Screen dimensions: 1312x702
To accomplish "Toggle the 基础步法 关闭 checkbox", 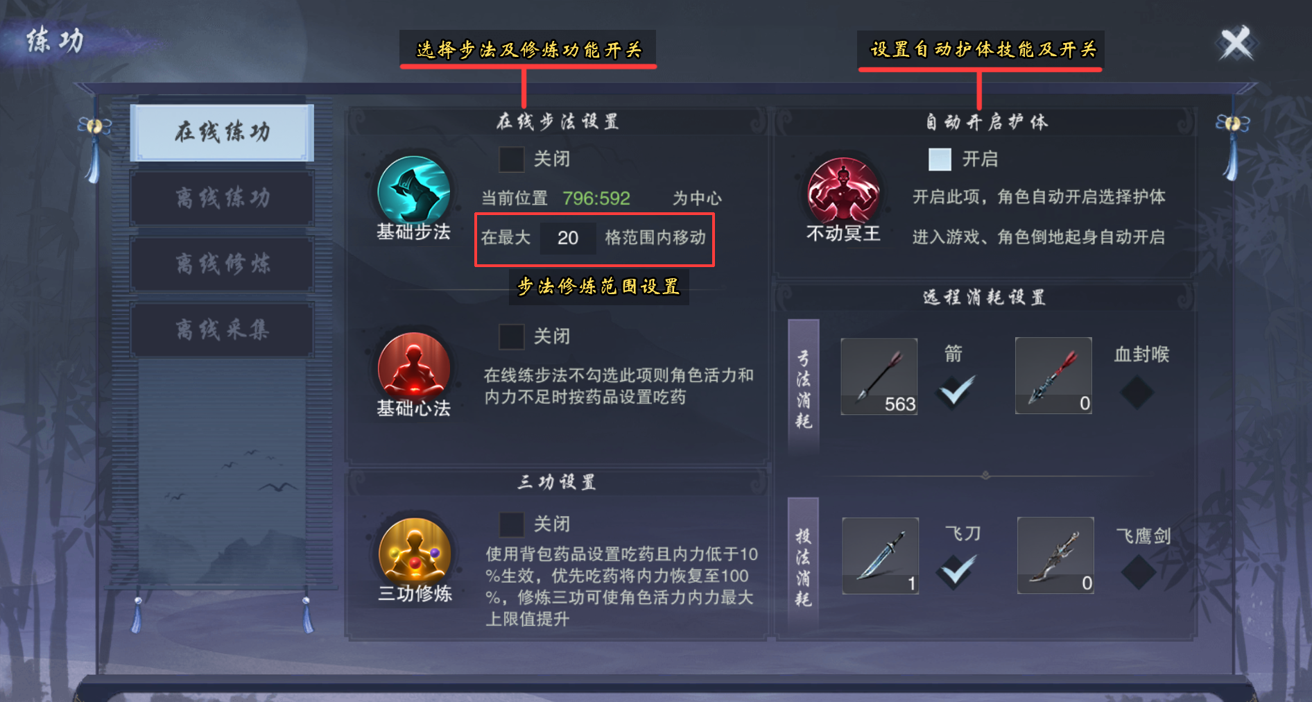I will click(x=512, y=160).
